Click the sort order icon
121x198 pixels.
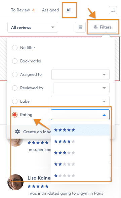point(113,10)
